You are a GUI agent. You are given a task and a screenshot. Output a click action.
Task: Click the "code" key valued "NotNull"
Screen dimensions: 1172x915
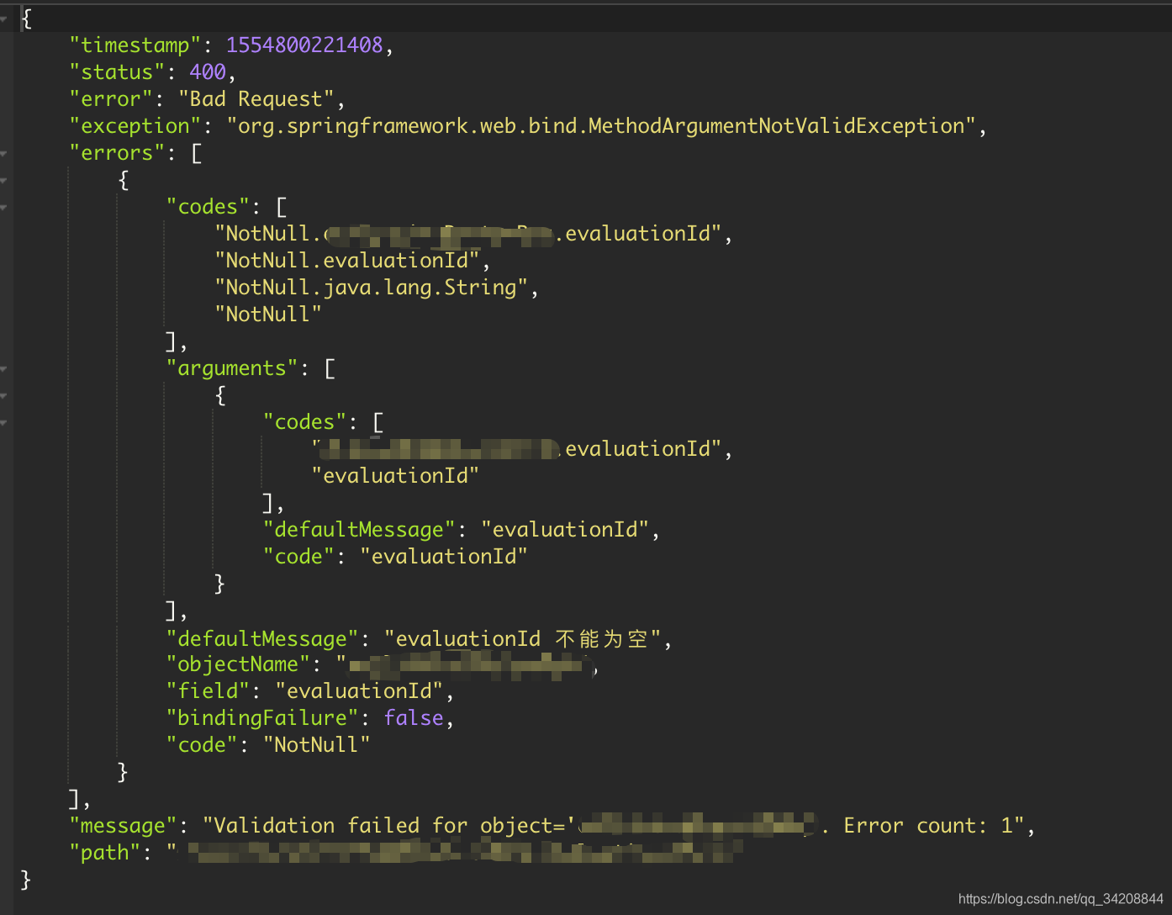coord(202,745)
